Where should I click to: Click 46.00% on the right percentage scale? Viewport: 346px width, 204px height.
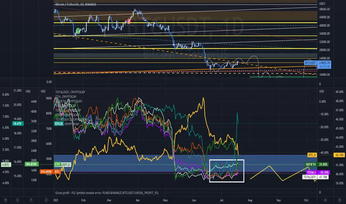tap(339, 119)
